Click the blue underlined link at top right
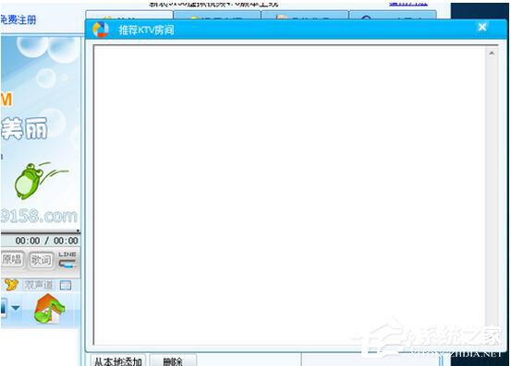This screenshot has height=366, width=511. (408, 4)
